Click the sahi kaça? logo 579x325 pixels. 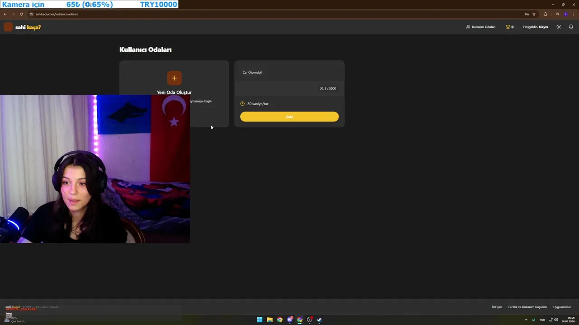[23, 27]
